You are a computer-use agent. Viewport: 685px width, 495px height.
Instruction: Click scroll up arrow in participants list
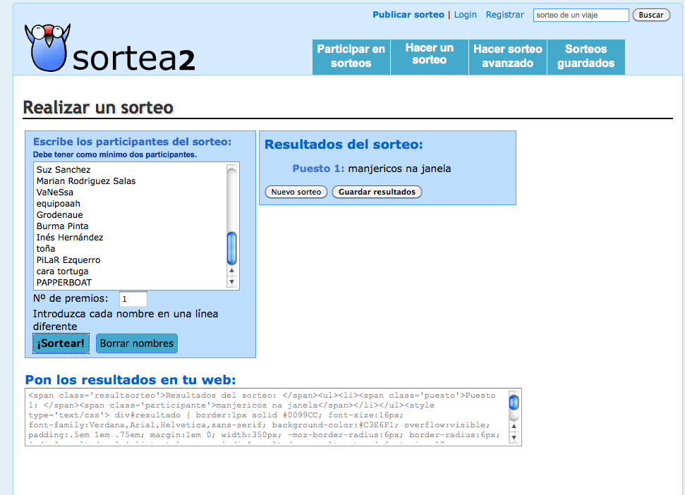231,271
